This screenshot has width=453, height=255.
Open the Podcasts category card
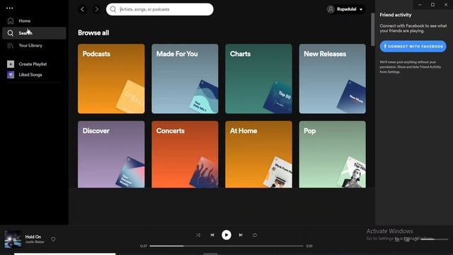(111, 79)
